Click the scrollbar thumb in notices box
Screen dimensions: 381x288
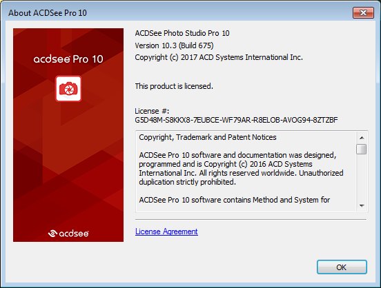[362, 149]
